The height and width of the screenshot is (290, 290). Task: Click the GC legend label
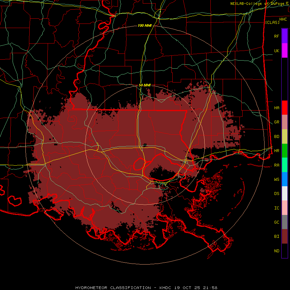276,222
